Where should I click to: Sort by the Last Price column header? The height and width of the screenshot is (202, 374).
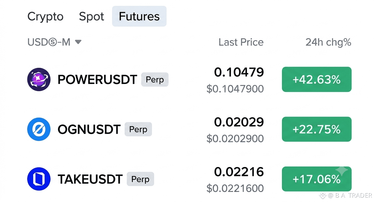click(x=241, y=42)
